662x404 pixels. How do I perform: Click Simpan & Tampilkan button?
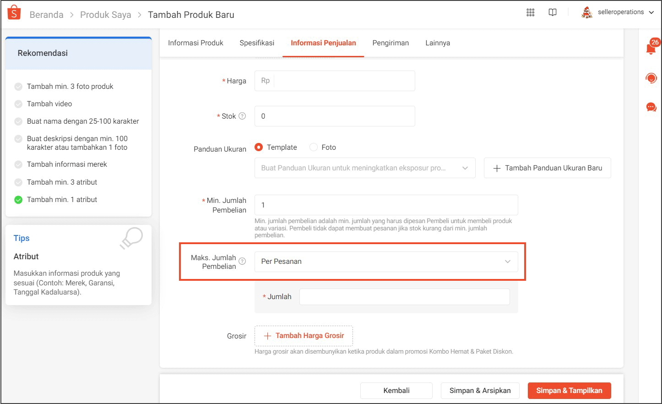[569, 390]
